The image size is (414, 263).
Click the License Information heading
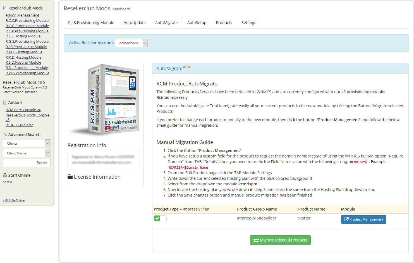97,177
